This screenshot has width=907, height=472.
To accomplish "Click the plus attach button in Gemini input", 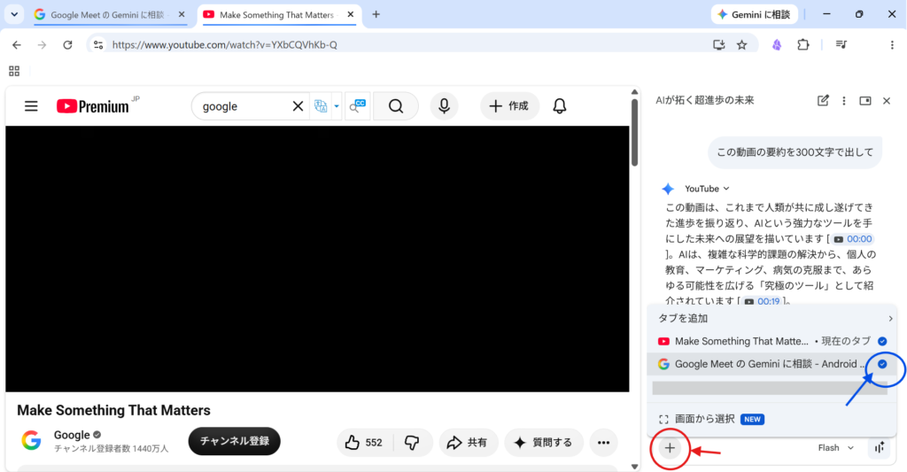I will (670, 448).
